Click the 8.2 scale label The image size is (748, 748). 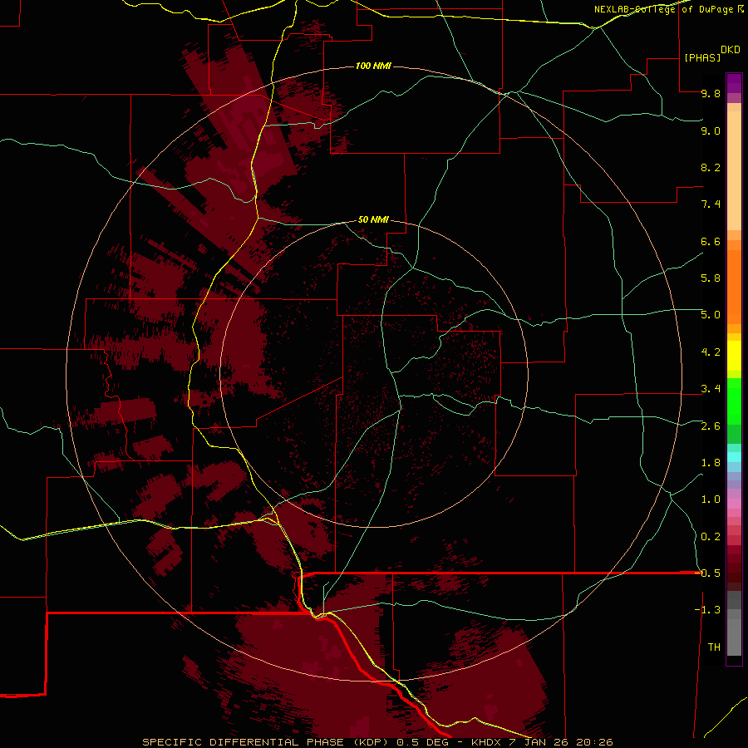point(711,167)
